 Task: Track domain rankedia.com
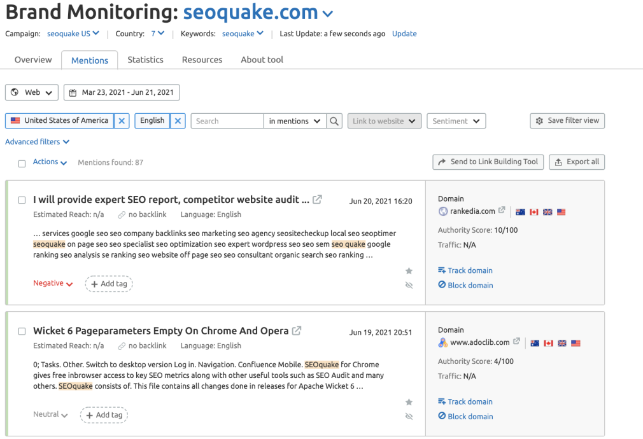465,270
